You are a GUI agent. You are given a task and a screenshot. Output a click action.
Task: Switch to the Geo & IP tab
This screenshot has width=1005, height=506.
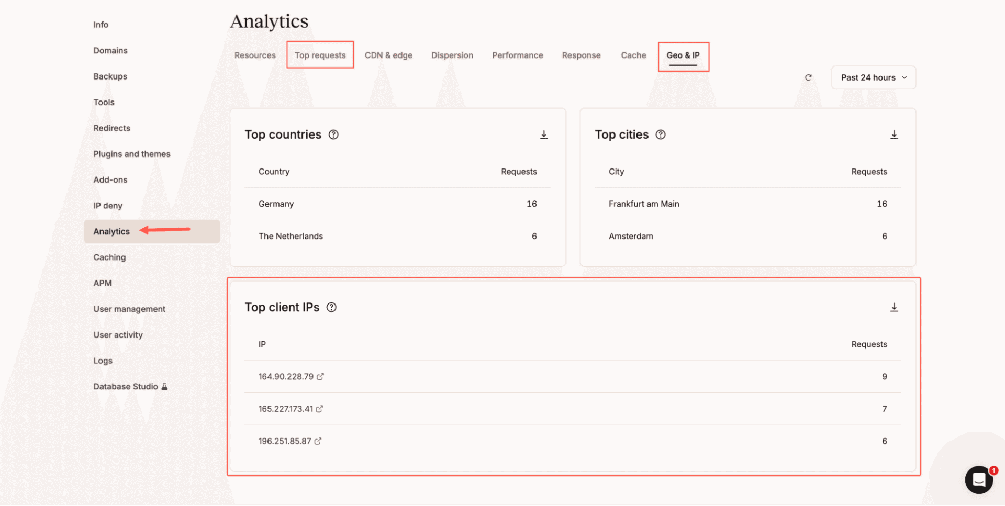click(683, 55)
